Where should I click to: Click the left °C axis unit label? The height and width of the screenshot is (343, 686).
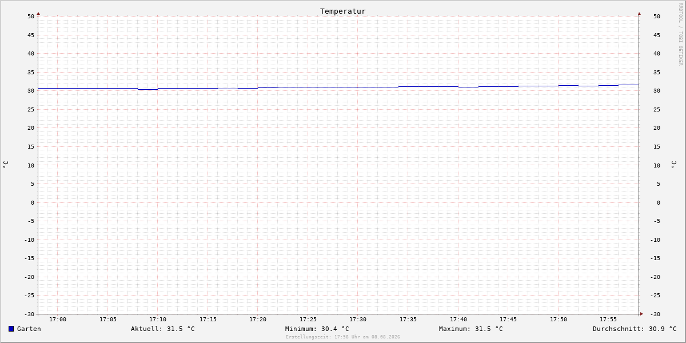point(6,165)
